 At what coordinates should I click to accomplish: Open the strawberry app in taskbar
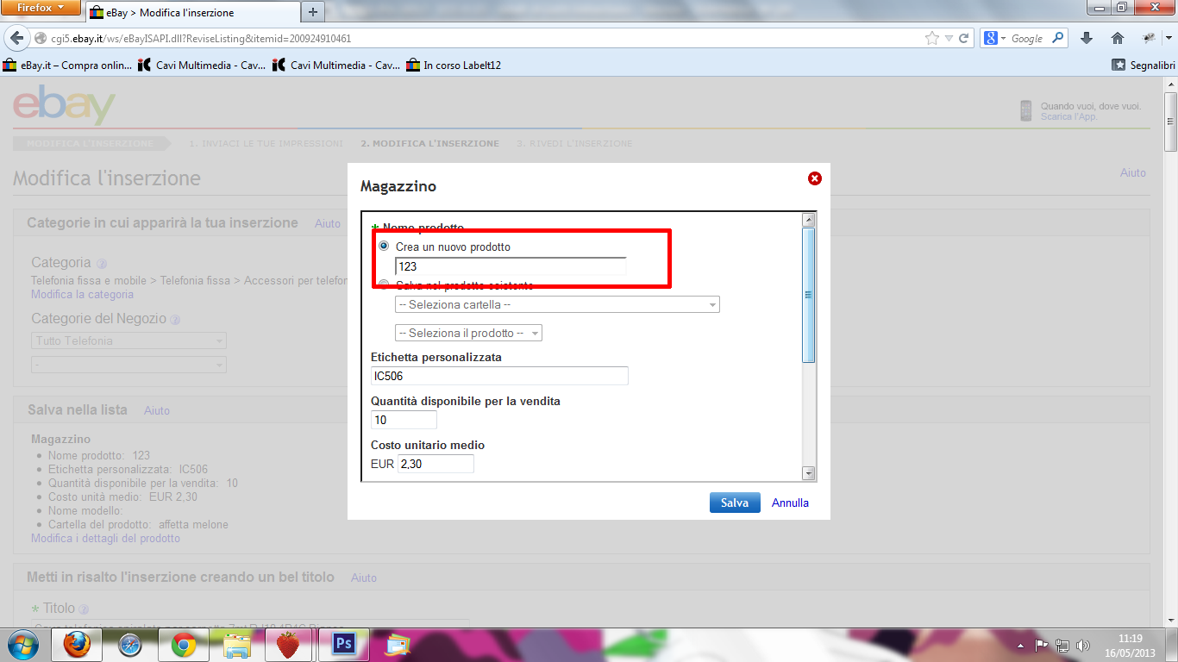(288, 645)
